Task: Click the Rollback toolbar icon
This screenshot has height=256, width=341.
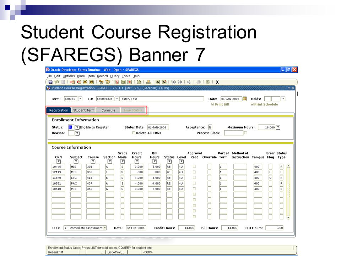Action: click(x=57, y=82)
